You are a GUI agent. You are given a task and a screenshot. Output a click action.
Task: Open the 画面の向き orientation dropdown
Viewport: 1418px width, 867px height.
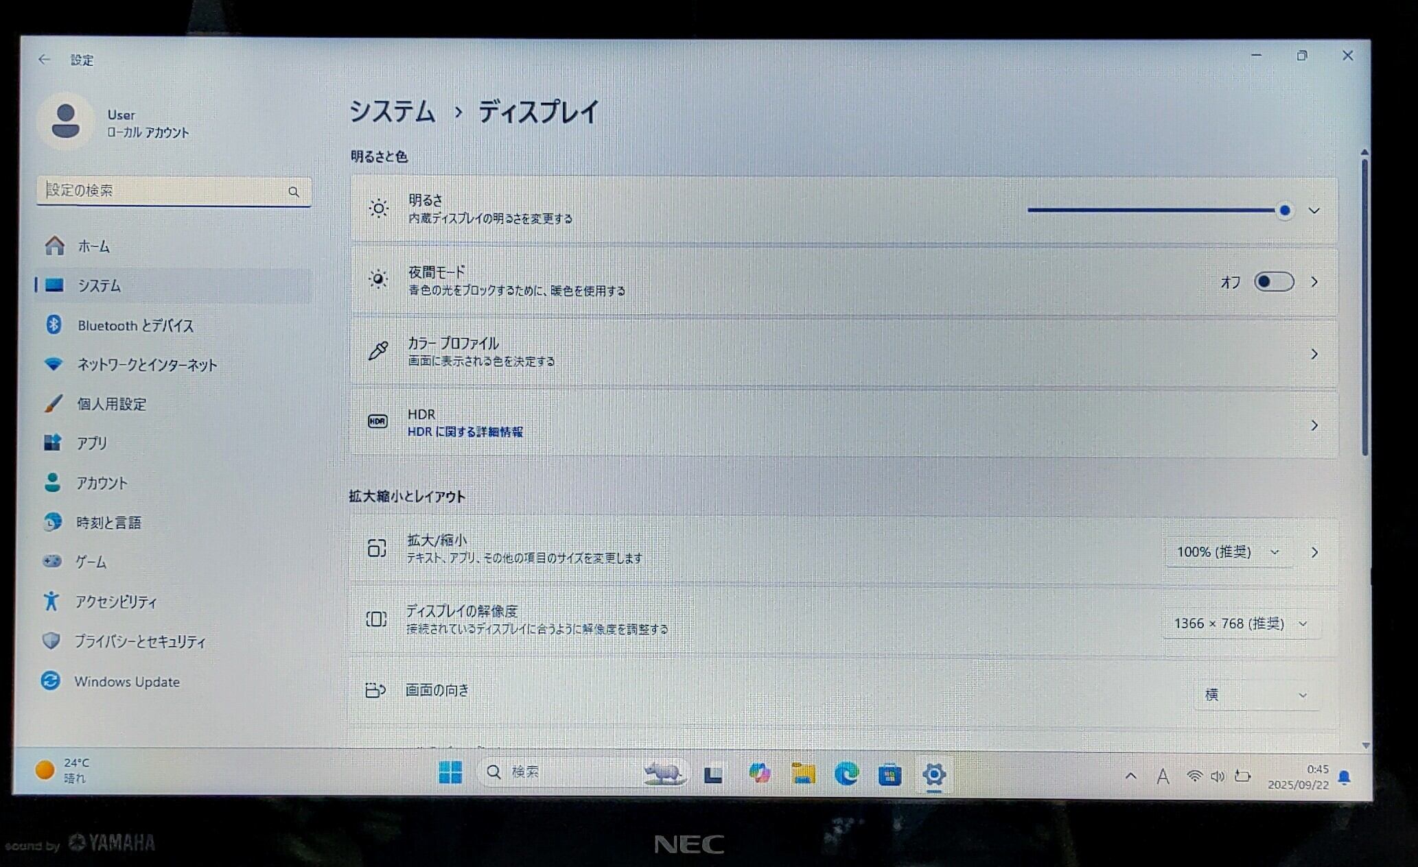(1255, 695)
